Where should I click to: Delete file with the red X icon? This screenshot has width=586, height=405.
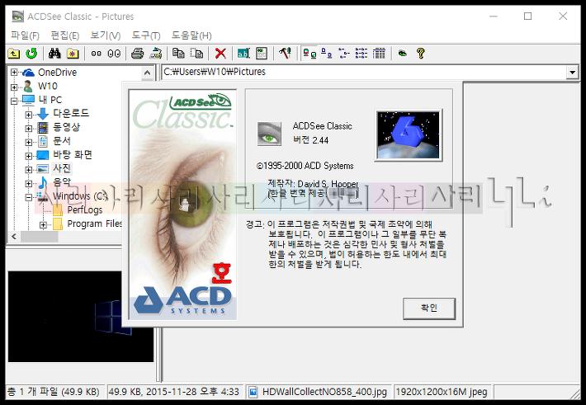click(x=220, y=54)
